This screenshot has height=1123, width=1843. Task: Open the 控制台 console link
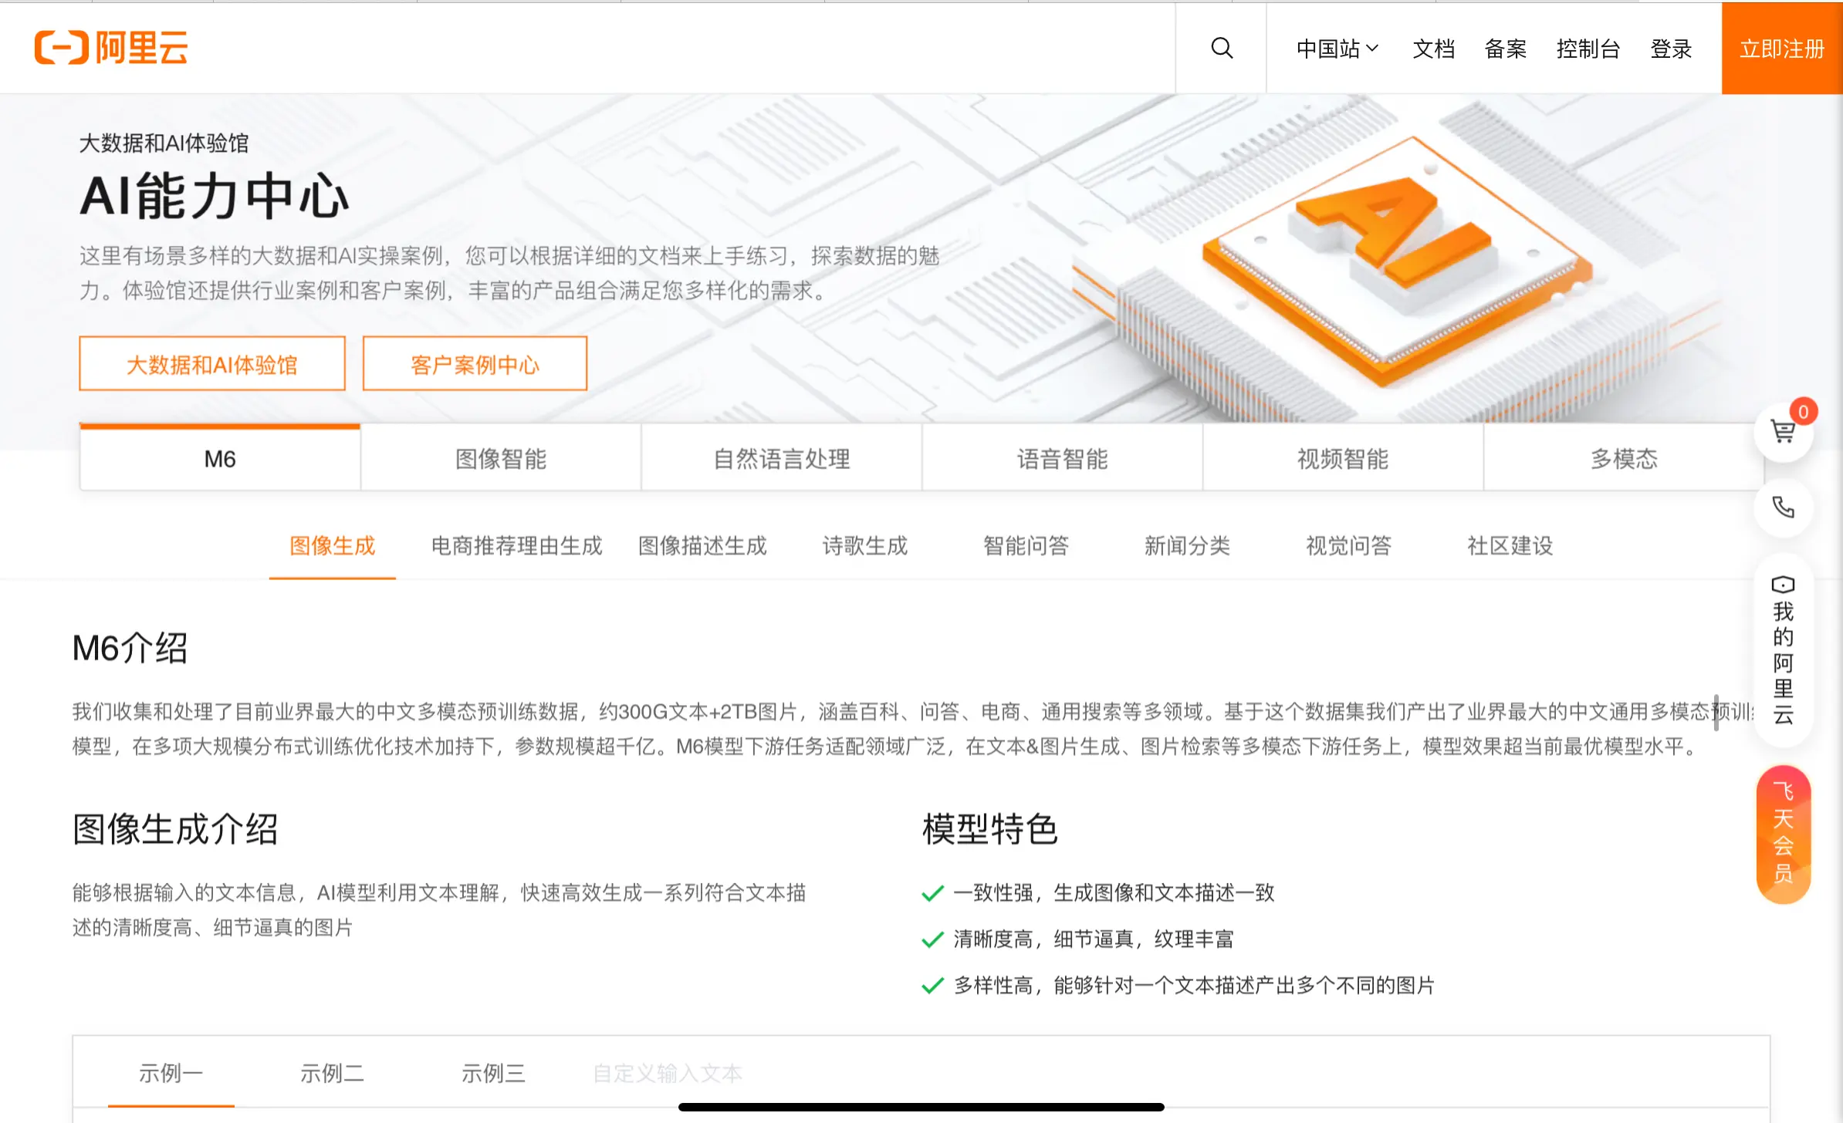(x=1588, y=49)
